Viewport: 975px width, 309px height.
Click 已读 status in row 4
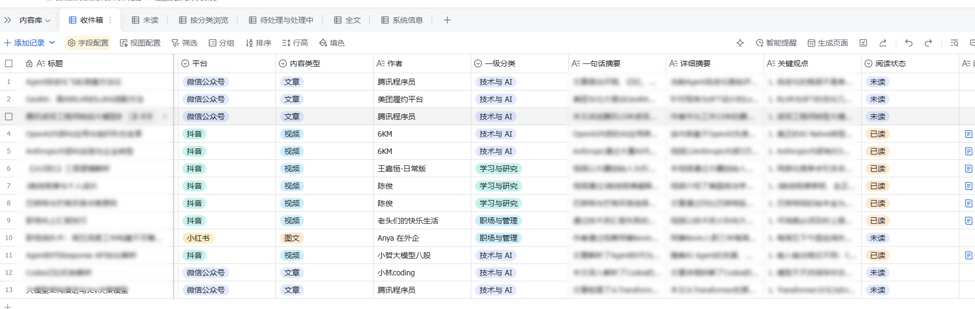click(877, 134)
